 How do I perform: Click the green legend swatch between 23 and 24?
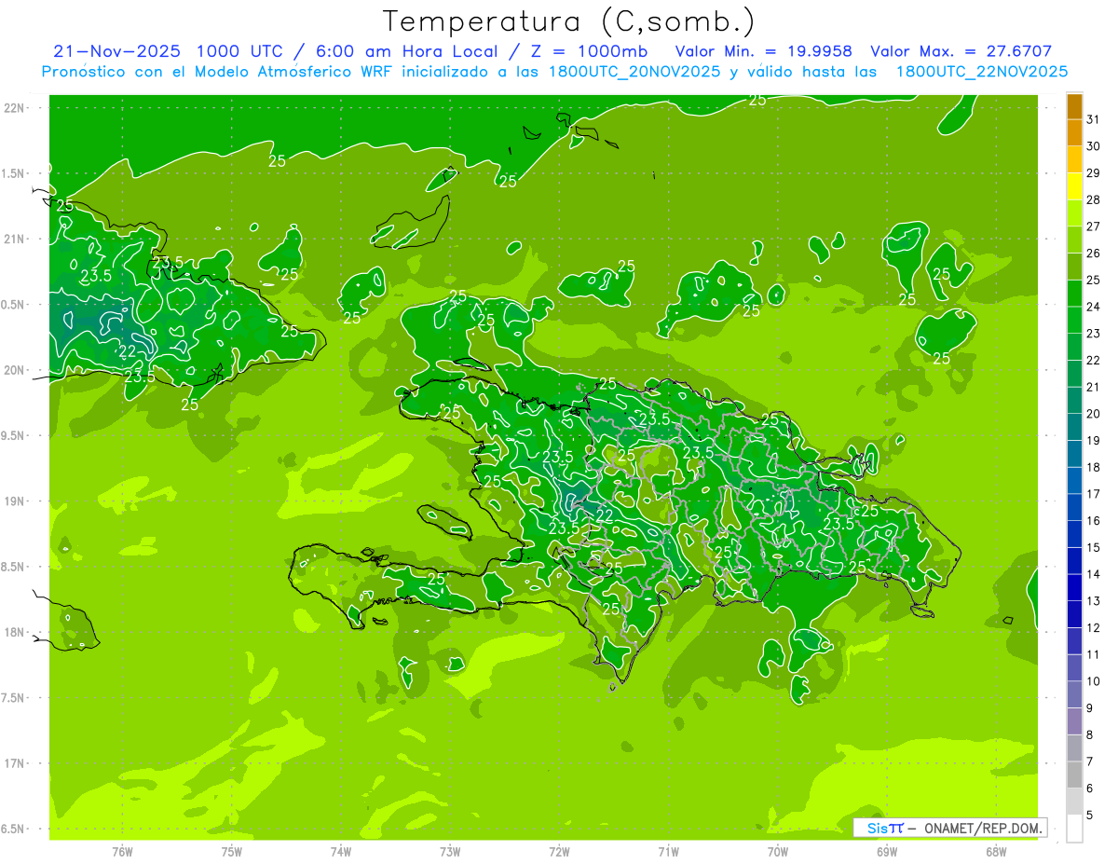point(1074,320)
